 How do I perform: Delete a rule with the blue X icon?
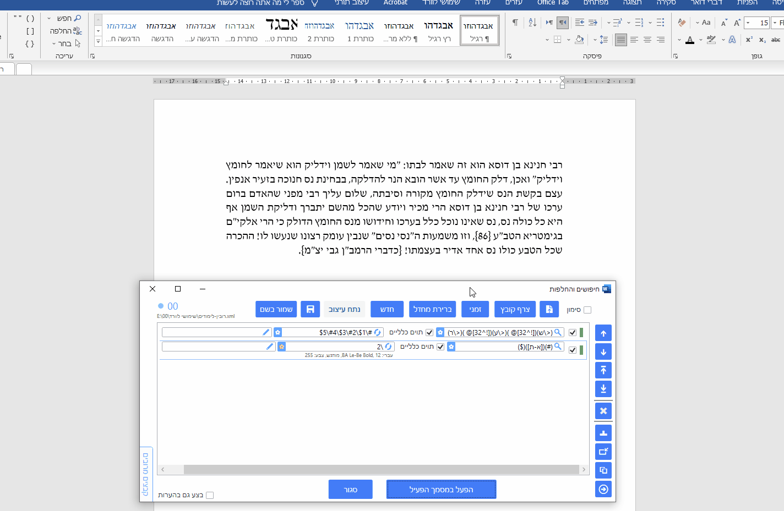point(603,411)
